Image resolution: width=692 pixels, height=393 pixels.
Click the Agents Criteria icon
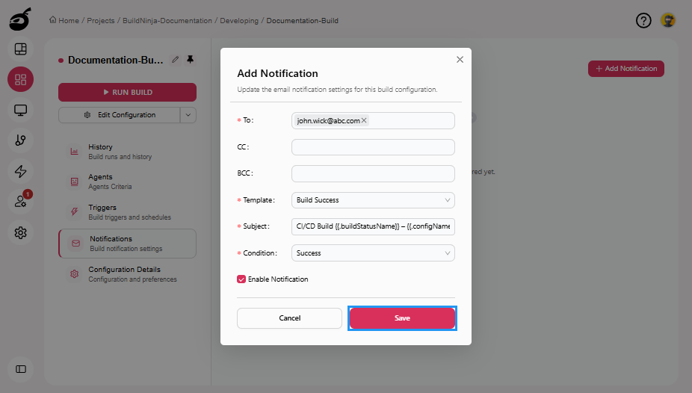(75, 182)
